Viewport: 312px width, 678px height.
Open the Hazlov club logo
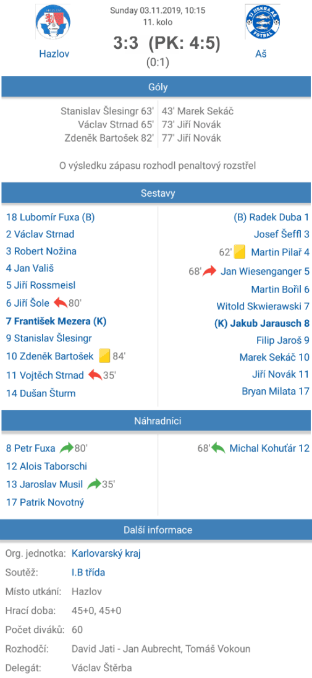[x=54, y=23]
